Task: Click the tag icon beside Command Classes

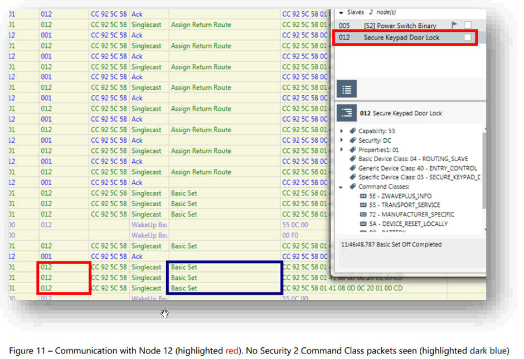Action: [352, 187]
